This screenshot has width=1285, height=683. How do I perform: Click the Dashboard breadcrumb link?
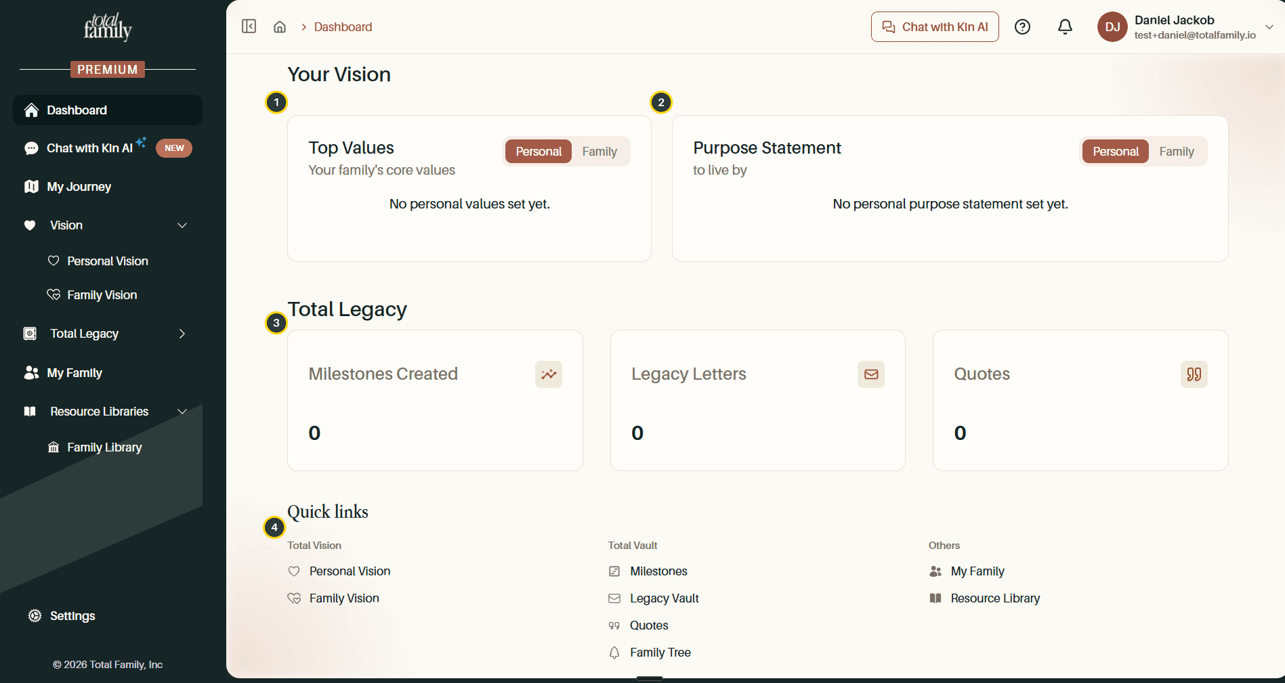(343, 27)
